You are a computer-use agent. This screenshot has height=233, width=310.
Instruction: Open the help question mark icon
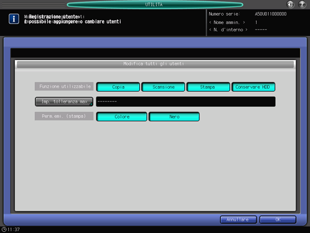(302, 4)
